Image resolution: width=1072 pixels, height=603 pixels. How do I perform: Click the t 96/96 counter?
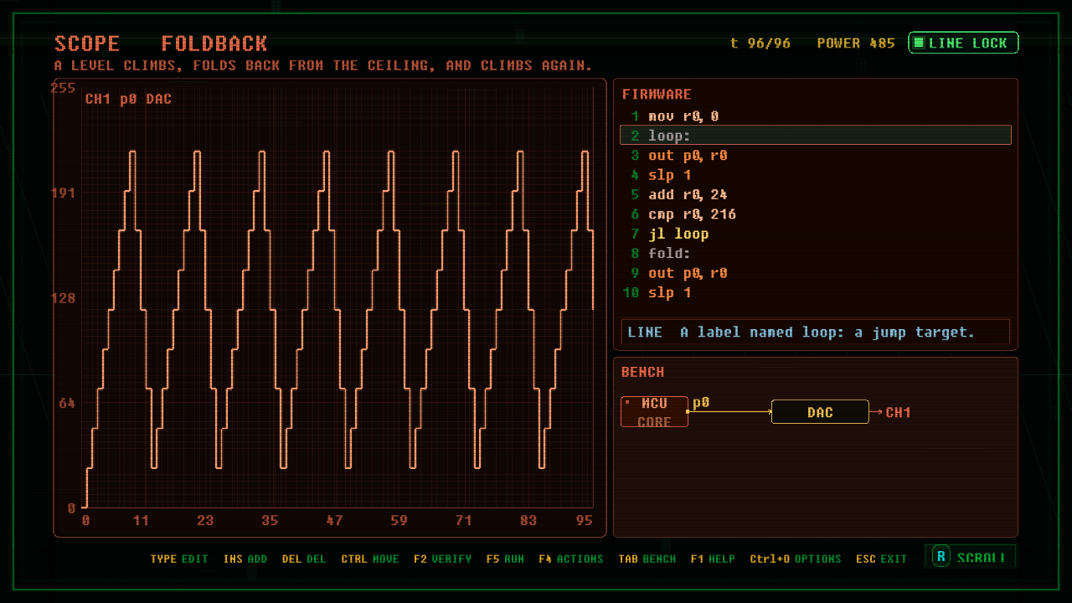coord(760,43)
